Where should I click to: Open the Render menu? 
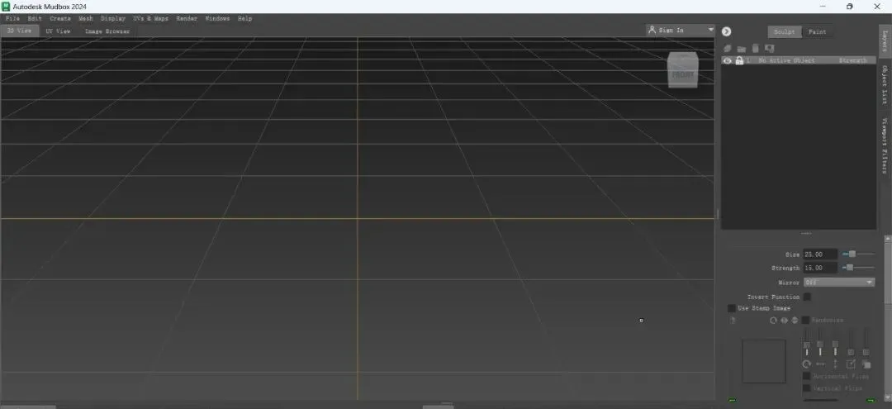point(187,19)
